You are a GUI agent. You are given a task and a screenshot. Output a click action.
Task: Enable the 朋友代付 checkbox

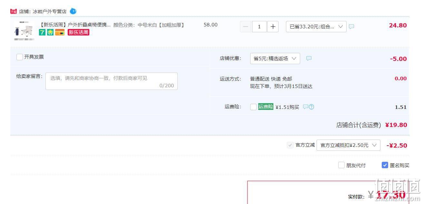coord(341,165)
